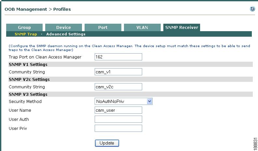Viewport: 258px width, 151px height.
Task: Go to Advanced Settings sub-tab
Action: (66, 34)
